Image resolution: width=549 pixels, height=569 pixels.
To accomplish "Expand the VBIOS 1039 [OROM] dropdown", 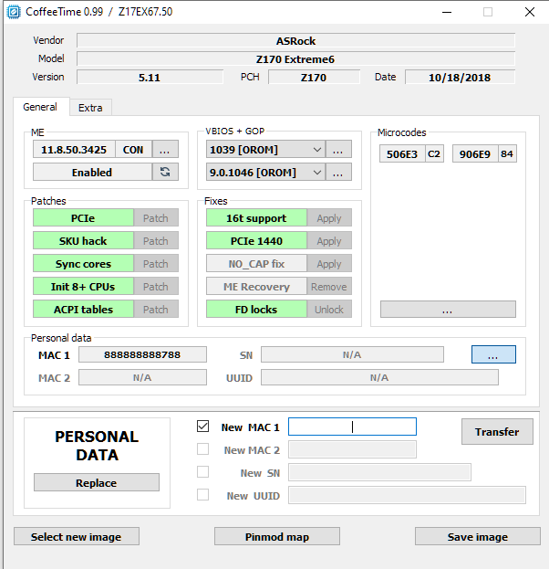I will click(317, 150).
